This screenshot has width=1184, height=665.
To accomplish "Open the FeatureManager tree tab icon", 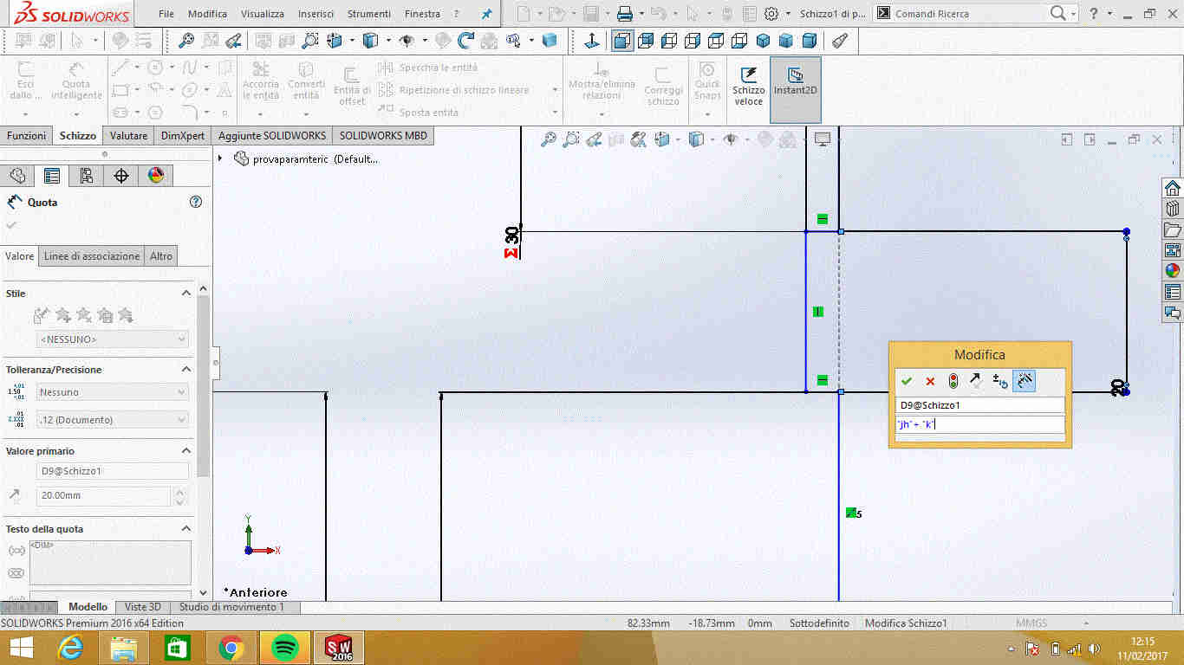I will pyautogui.click(x=17, y=176).
